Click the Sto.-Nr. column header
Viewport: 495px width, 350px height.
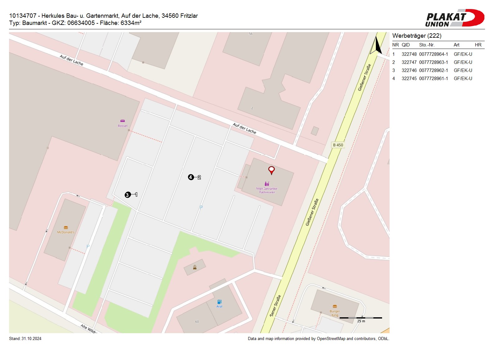(427, 45)
